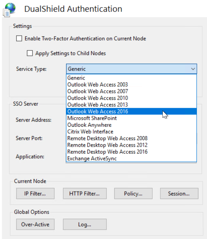Click the DualShield globe icon

click(10, 8)
